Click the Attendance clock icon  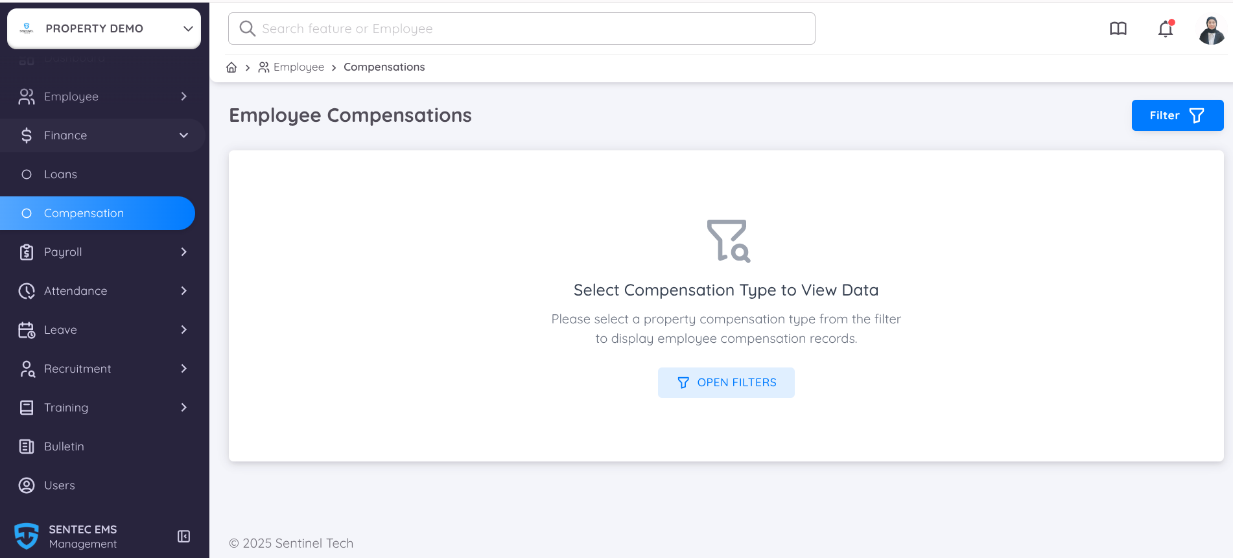pos(26,291)
